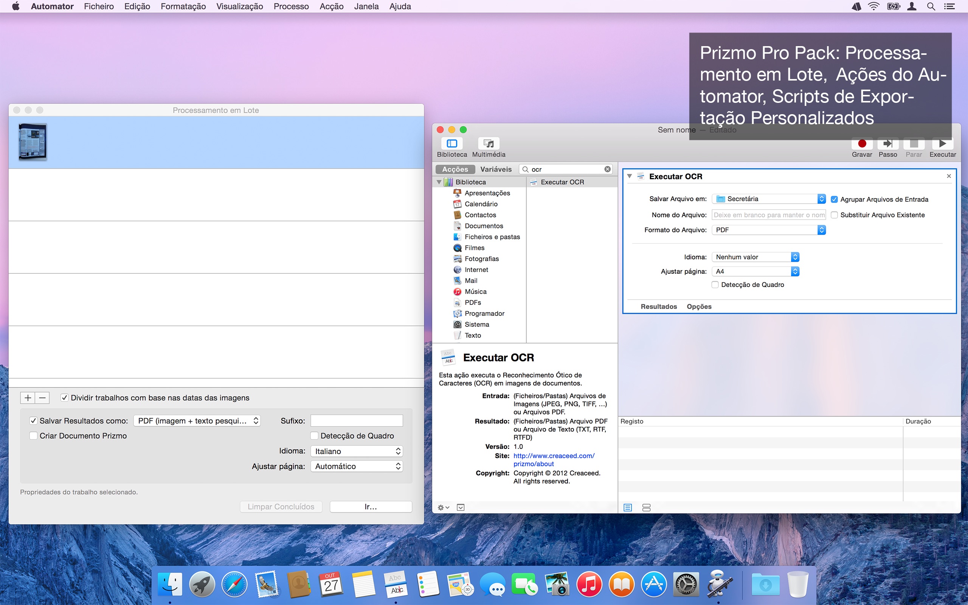Click the Executar run button

click(942, 144)
